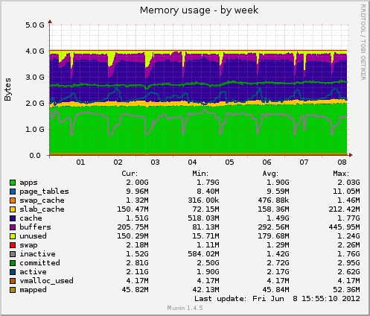Click the 1.0 G y-axis tick label
The width and height of the screenshot is (370, 316).
coord(35,130)
